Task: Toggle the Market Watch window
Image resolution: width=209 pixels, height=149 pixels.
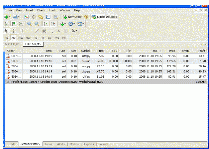Action: coord(26,17)
